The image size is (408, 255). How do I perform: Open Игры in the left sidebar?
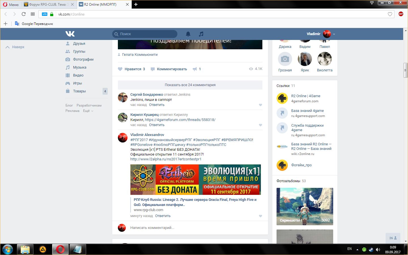coord(77,83)
